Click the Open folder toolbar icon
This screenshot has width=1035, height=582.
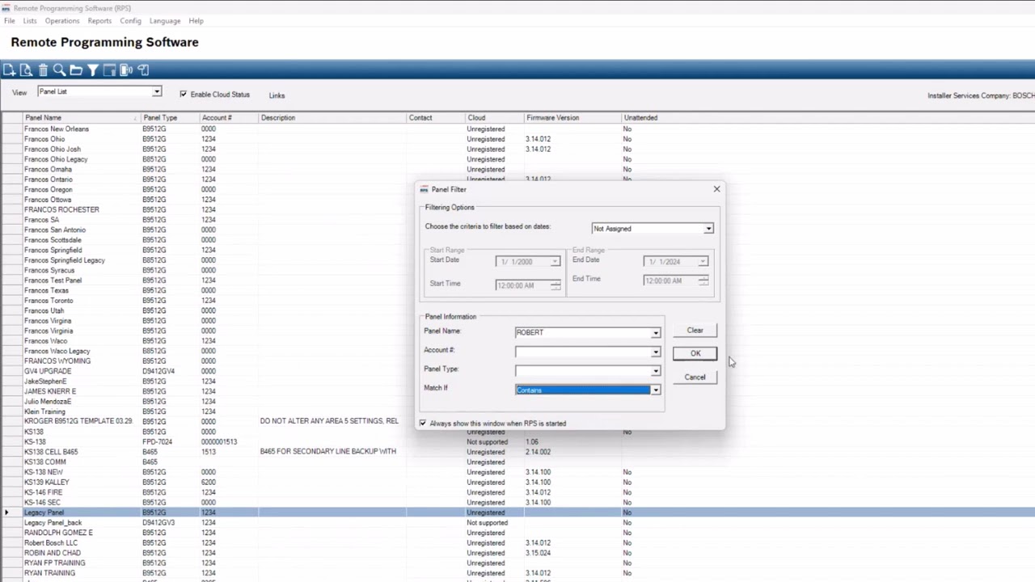point(76,70)
